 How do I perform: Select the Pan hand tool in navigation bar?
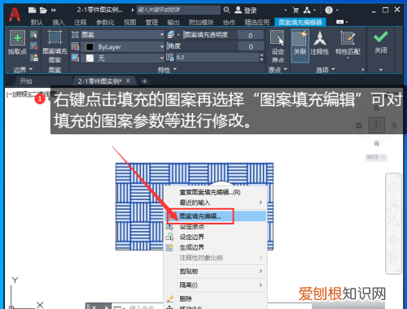(393, 208)
